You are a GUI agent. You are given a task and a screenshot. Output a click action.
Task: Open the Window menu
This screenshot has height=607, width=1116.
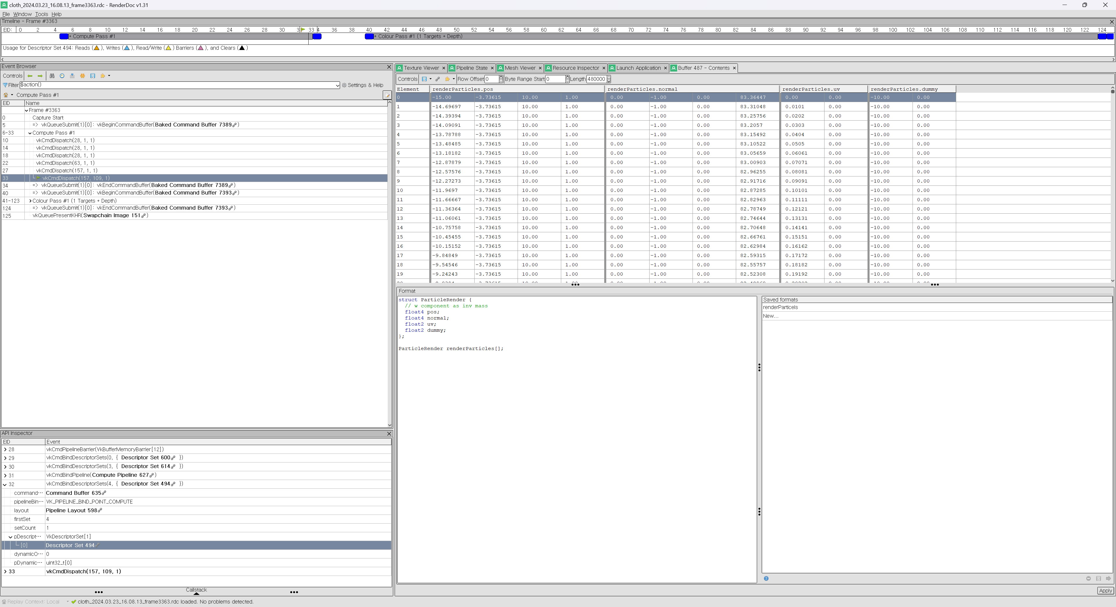pyautogui.click(x=22, y=14)
